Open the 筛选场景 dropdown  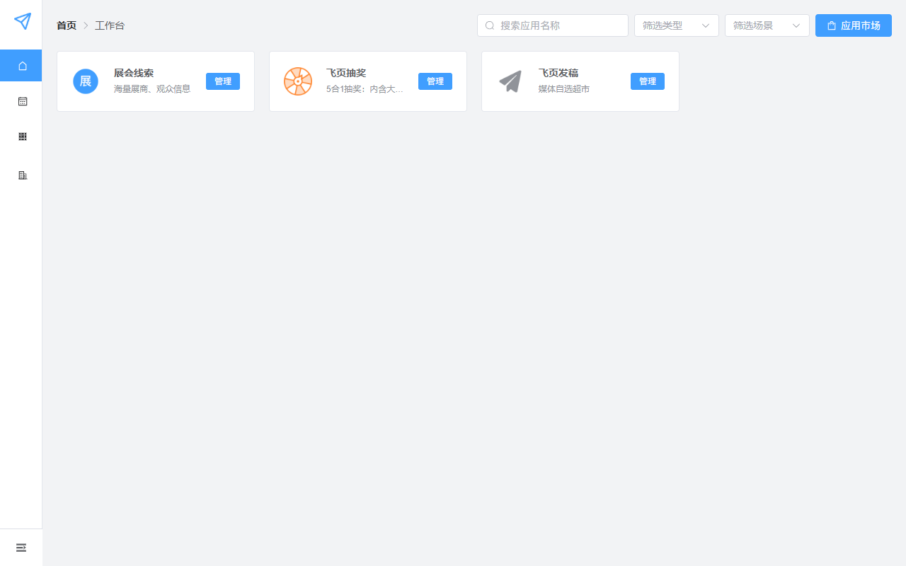[x=759, y=25]
